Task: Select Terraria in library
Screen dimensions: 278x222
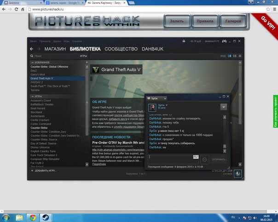Action: (35, 90)
